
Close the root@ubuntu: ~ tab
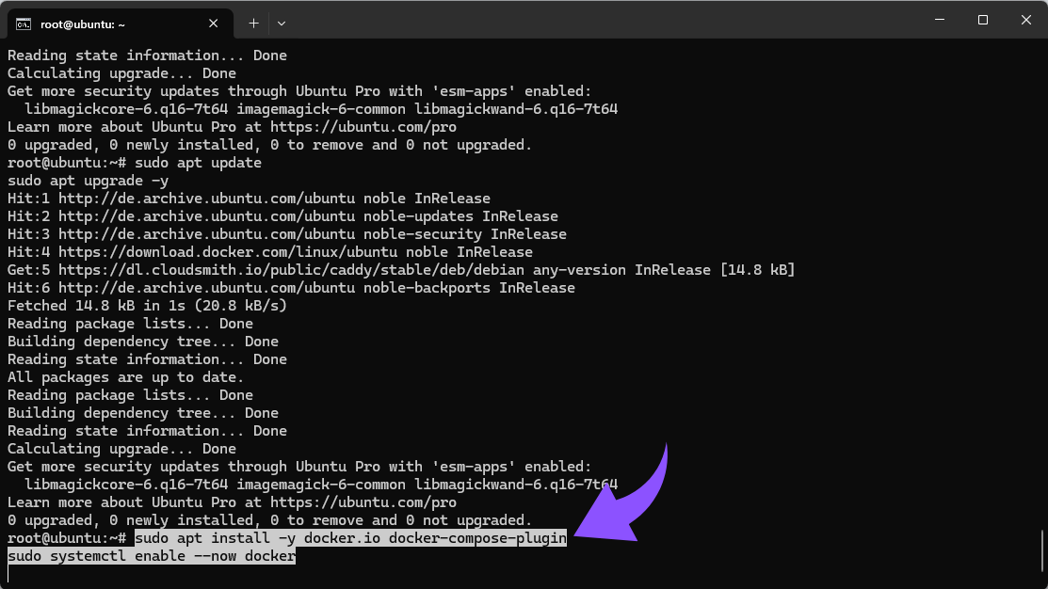tap(213, 24)
